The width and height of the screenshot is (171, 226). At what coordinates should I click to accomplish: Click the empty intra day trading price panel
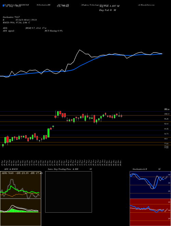pyautogui.click(x=68, y=192)
